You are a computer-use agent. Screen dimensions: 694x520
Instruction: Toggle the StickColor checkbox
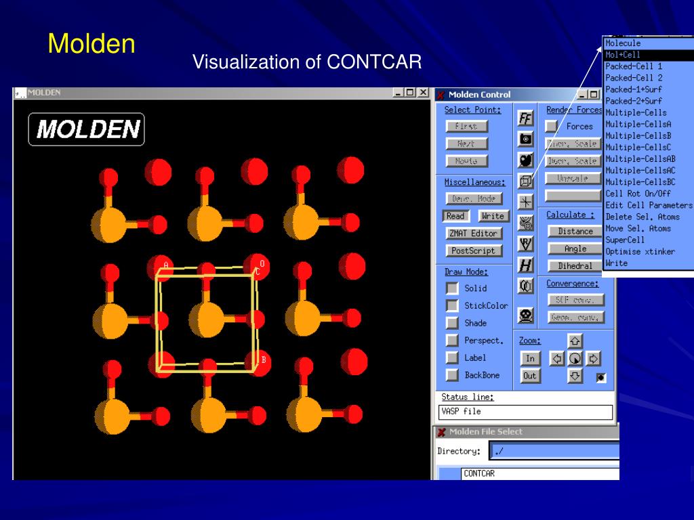pyautogui.click(x=452, y=305)
